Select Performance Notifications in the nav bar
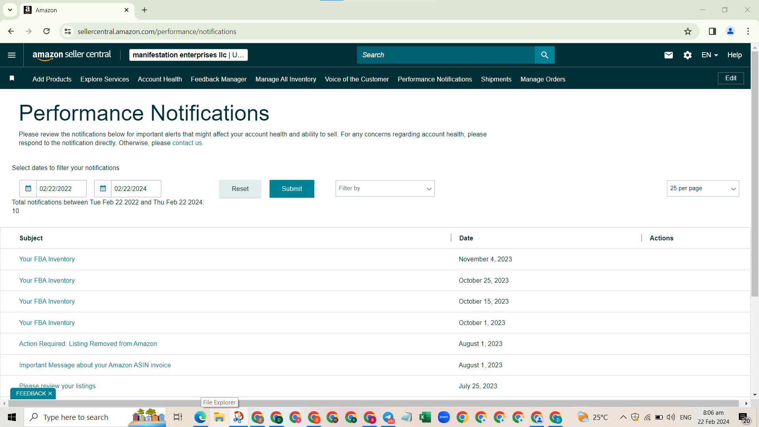The image size is (759, 427). point(435,79)
